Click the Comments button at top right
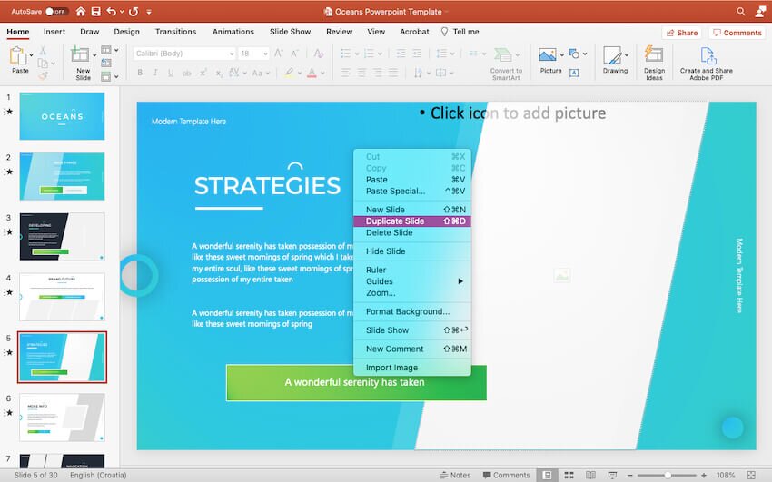 click(737, 33)
